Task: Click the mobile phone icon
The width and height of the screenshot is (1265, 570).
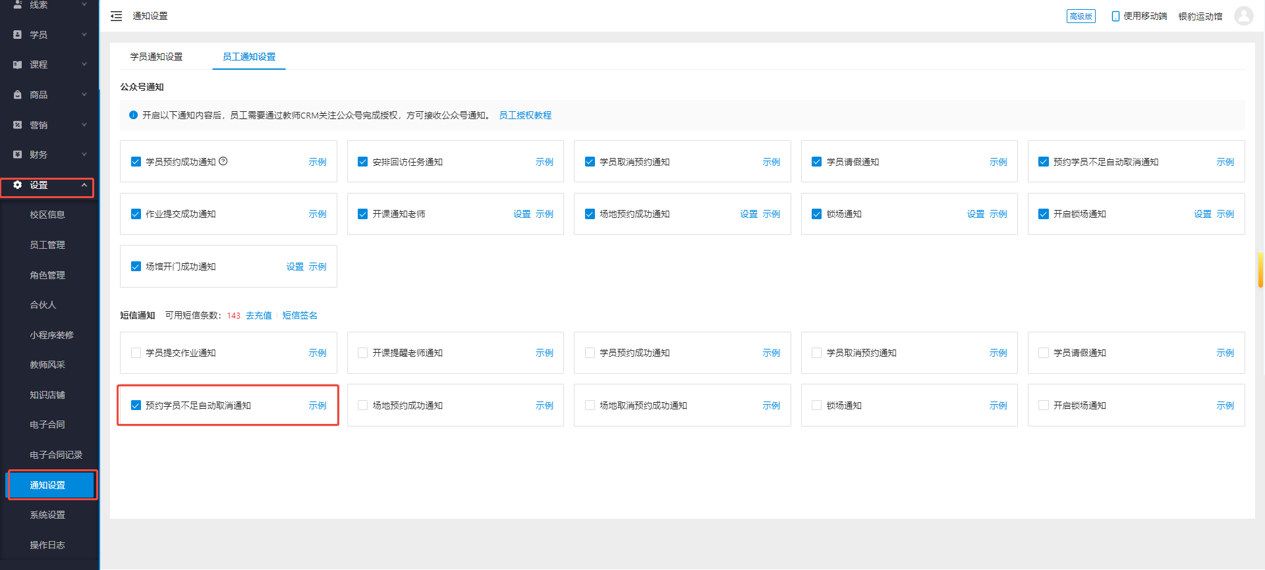Action: pyautogui.click(x=1115, y=16)
